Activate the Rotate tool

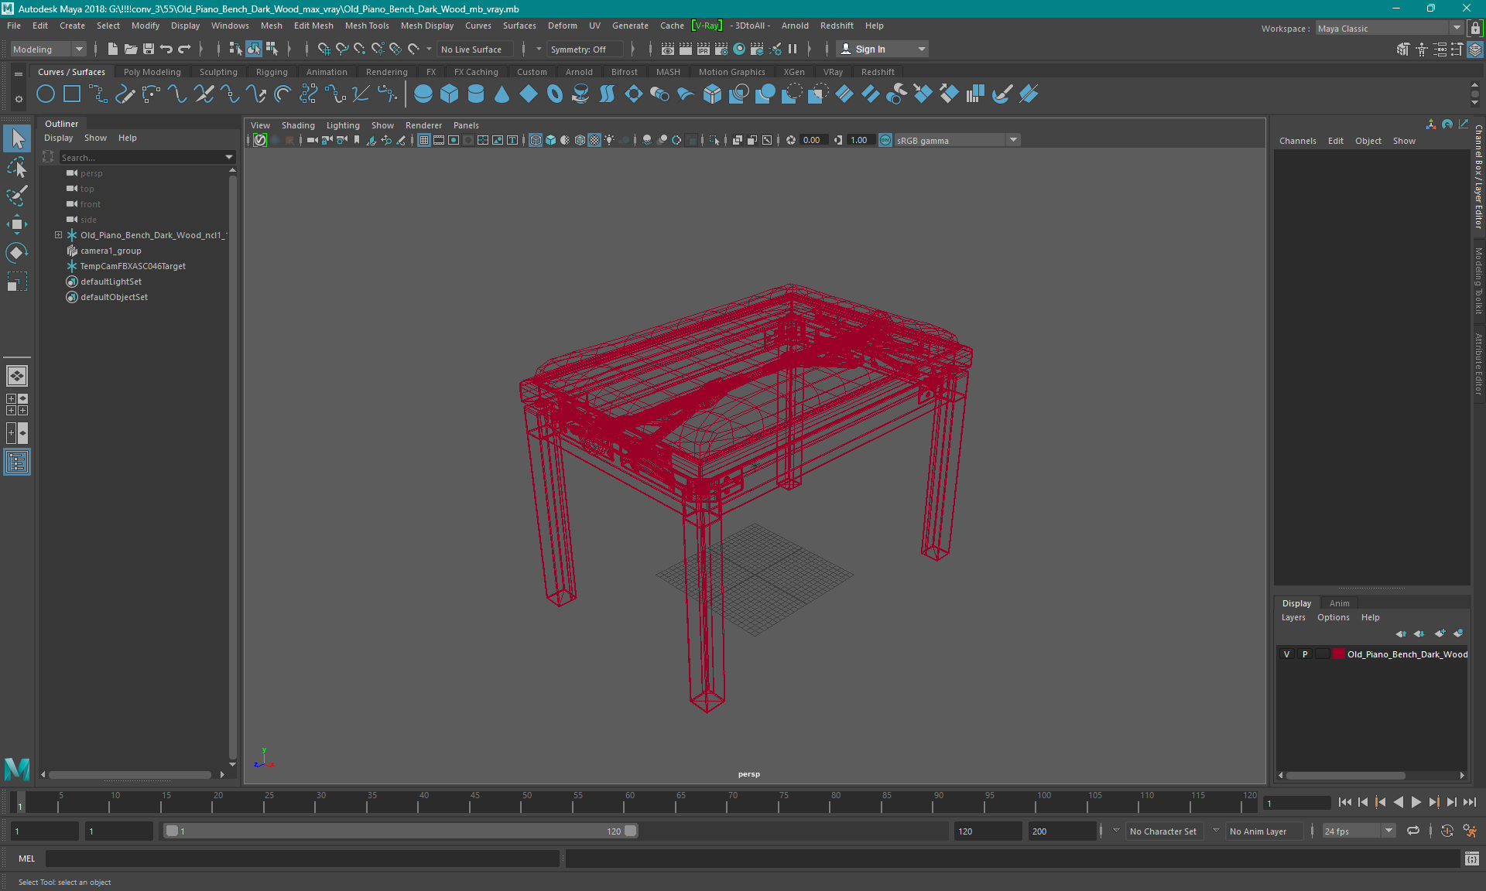tap(17, 253)
